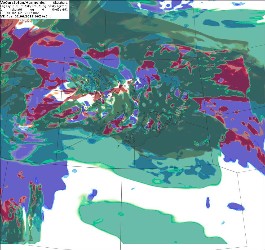
Task: Click the '(heiðskírt).' legend word
Action: coord(60,10)
